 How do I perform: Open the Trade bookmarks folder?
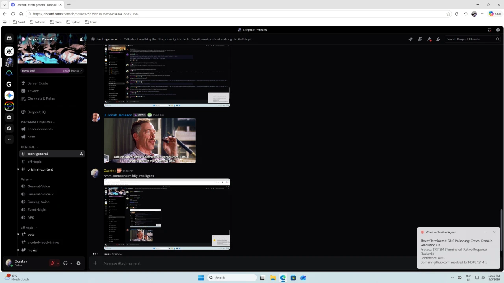pos(56,22)
